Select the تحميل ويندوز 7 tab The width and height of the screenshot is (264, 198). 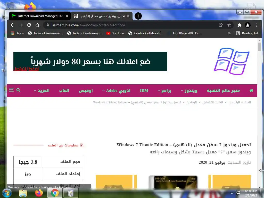pos(101,16)
